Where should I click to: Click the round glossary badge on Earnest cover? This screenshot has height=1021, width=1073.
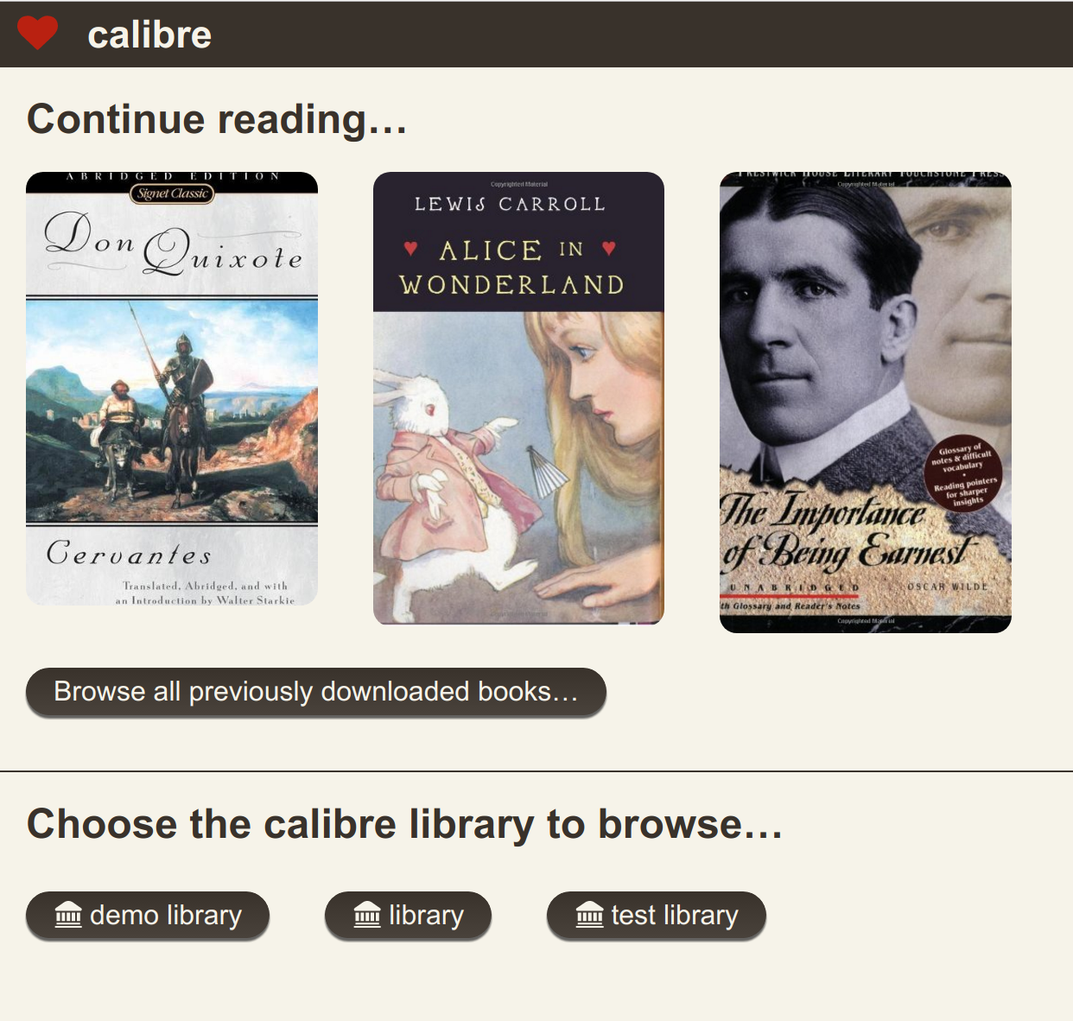(x=964, y=473)
